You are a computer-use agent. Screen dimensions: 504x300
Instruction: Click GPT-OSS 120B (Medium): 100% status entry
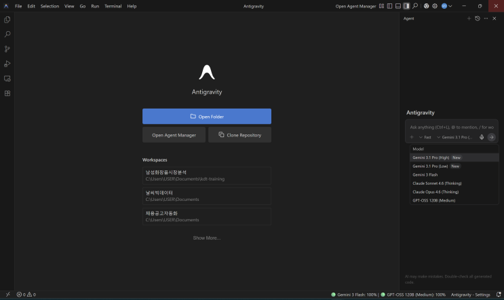coord(413,295)
